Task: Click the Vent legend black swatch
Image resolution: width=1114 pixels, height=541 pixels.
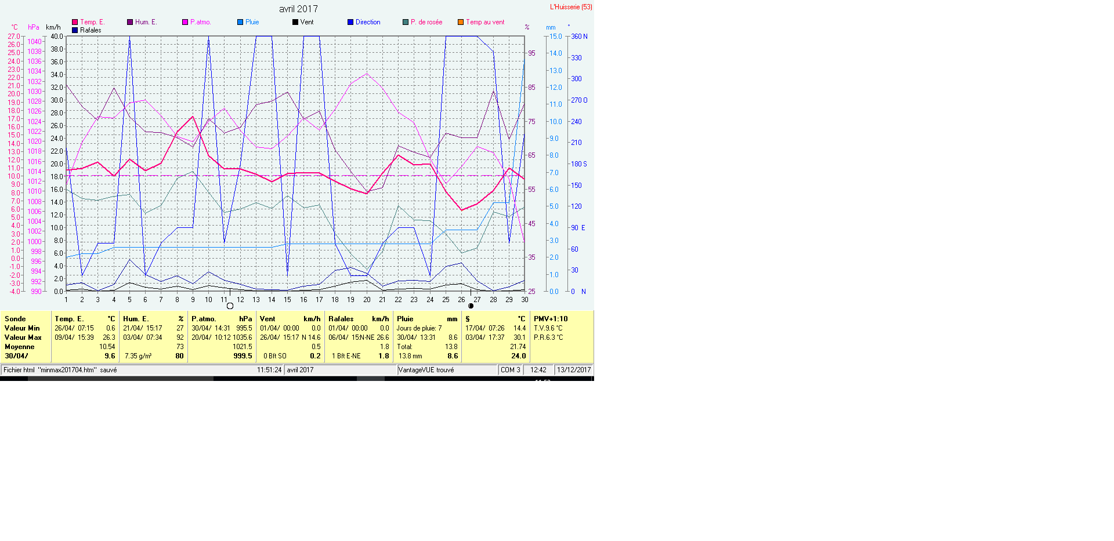Action: [295, 22]
